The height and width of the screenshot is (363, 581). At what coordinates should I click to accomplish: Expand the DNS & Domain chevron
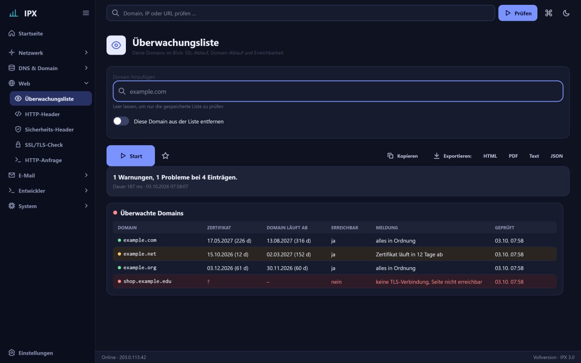click(x=86, y=68)
